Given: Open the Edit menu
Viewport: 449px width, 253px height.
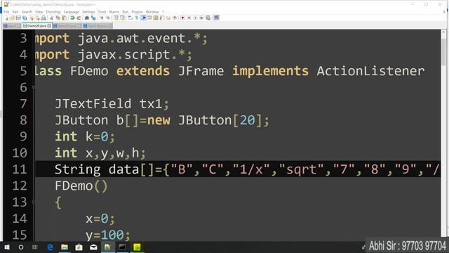Looking at the screenshot, I should [x=15, y=12].
